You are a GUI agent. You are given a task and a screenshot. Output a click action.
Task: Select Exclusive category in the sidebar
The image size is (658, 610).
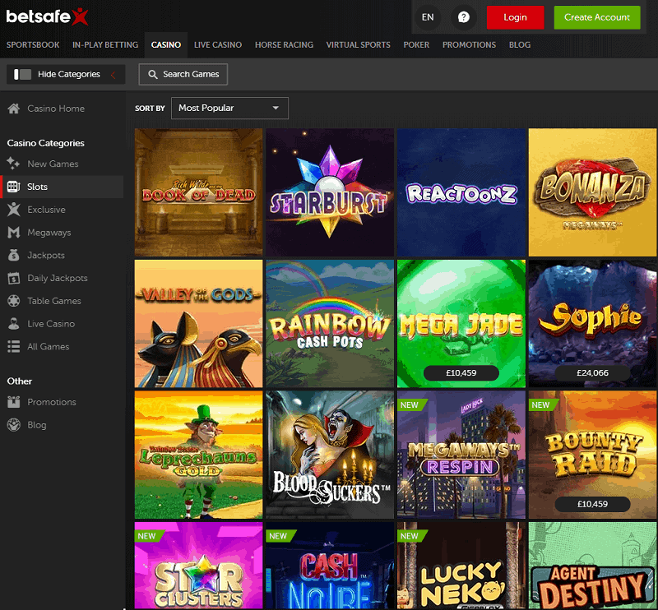coord(46,210)
